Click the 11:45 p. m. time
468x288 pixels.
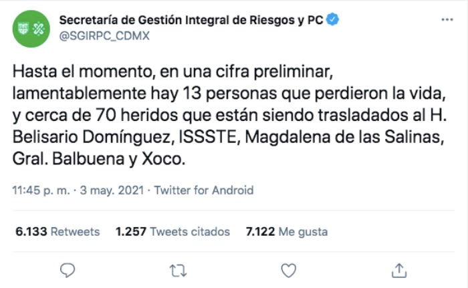pos(39,190)
